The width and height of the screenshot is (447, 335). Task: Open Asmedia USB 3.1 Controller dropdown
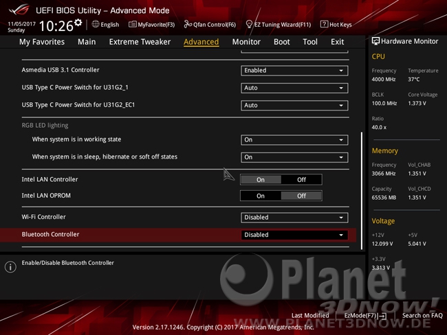tap(294, 70)
